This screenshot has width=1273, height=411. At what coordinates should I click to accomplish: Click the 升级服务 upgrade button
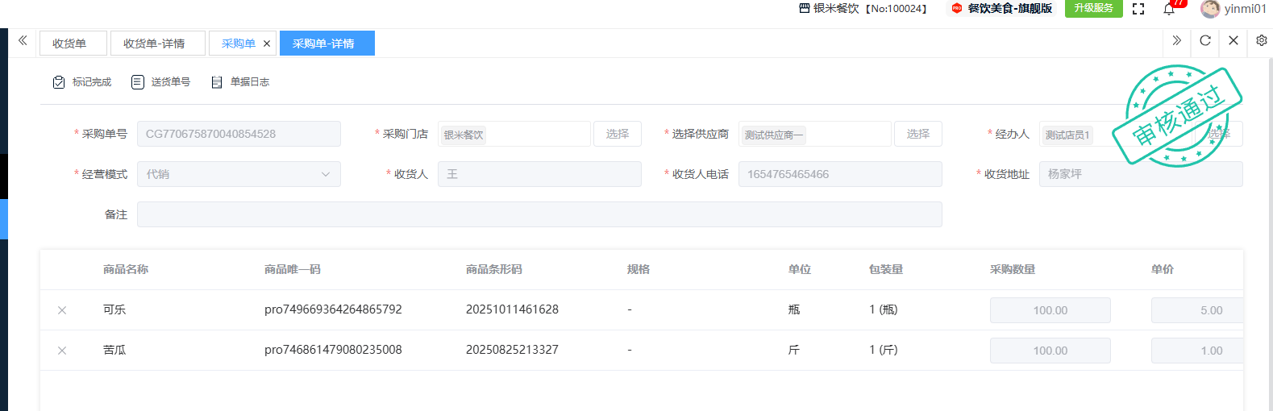tap(1093, 8)
